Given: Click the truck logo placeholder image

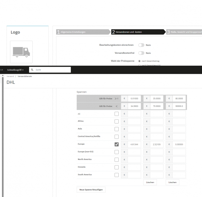Looking at the screenshot, I should click(x=21, y=52).
